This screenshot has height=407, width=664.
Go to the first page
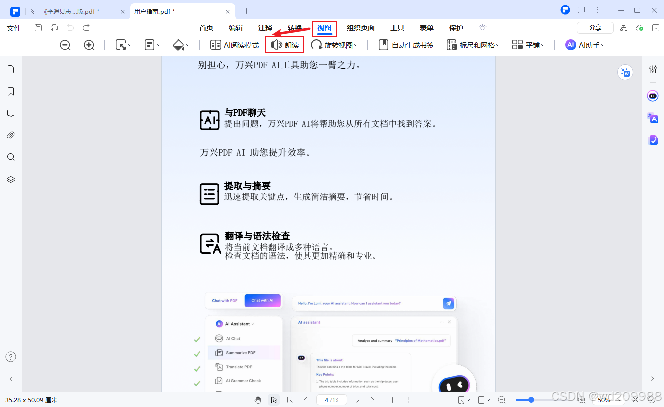tap(290, 400)
